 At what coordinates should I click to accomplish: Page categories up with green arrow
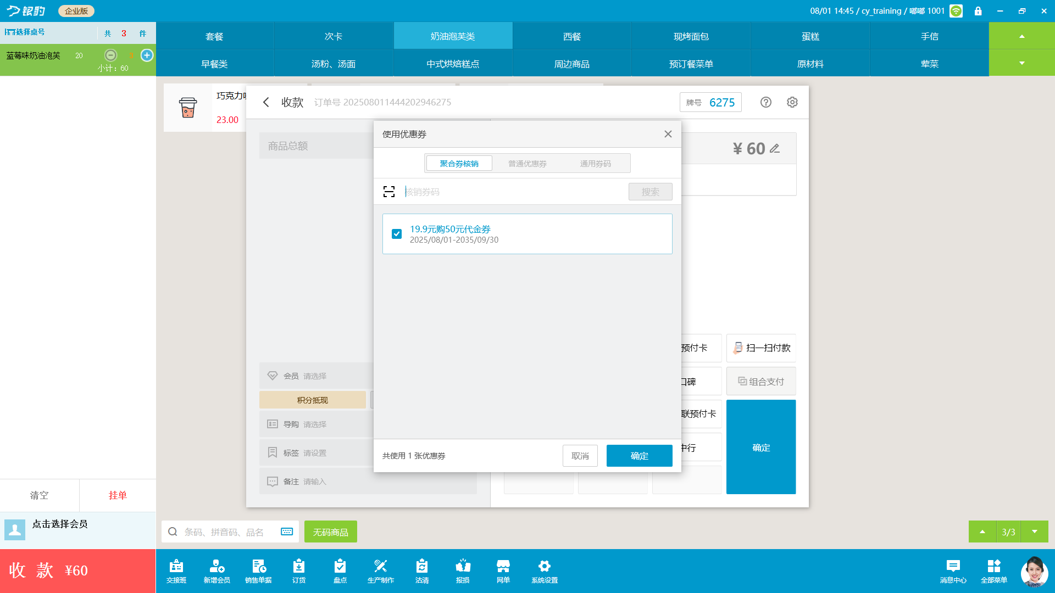pyautogui.click(x=1022, y=36)
